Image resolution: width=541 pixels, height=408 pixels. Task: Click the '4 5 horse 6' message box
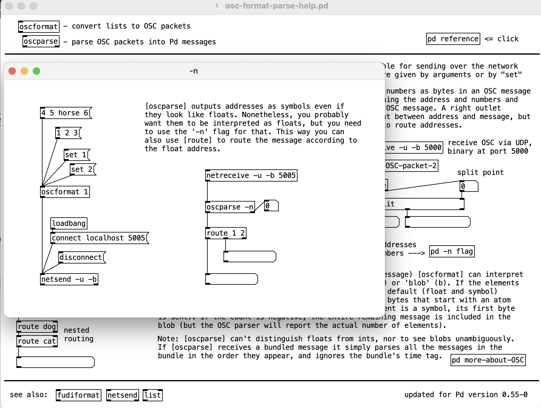click(66, 113)
